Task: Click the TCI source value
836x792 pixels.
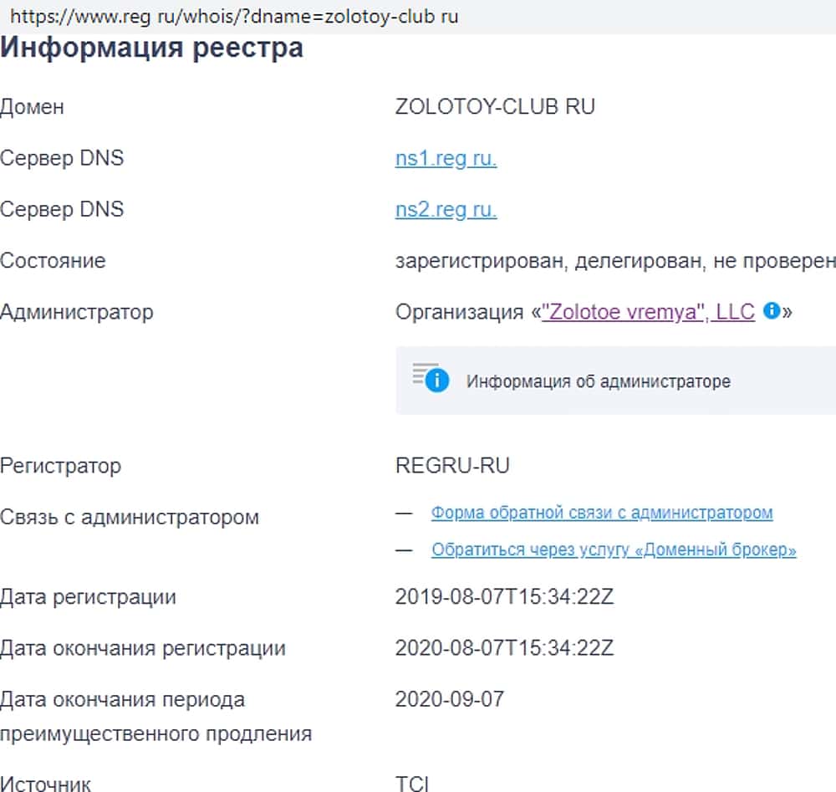Action: tap(412, 784)
